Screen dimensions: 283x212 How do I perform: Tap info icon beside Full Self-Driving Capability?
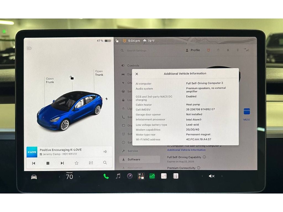[x=204, y=157]
